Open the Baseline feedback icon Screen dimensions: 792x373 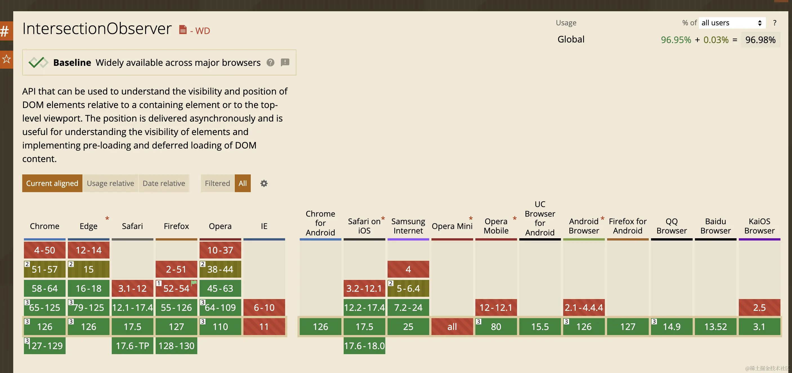[x=285, y=63]
